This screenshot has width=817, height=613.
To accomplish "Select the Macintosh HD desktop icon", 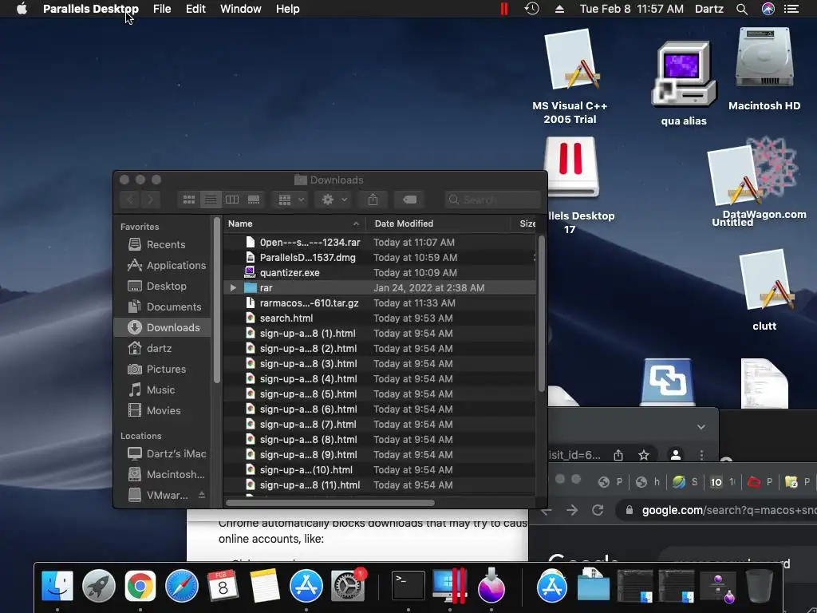I will [764, 69].
